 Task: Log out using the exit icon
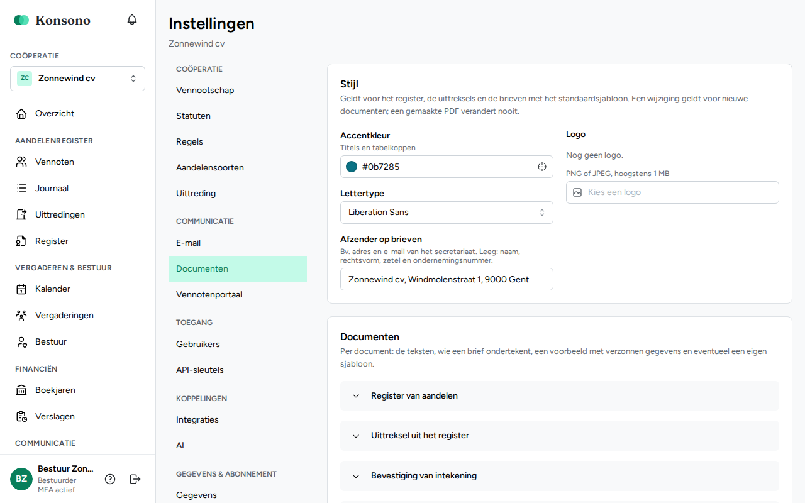135,479
